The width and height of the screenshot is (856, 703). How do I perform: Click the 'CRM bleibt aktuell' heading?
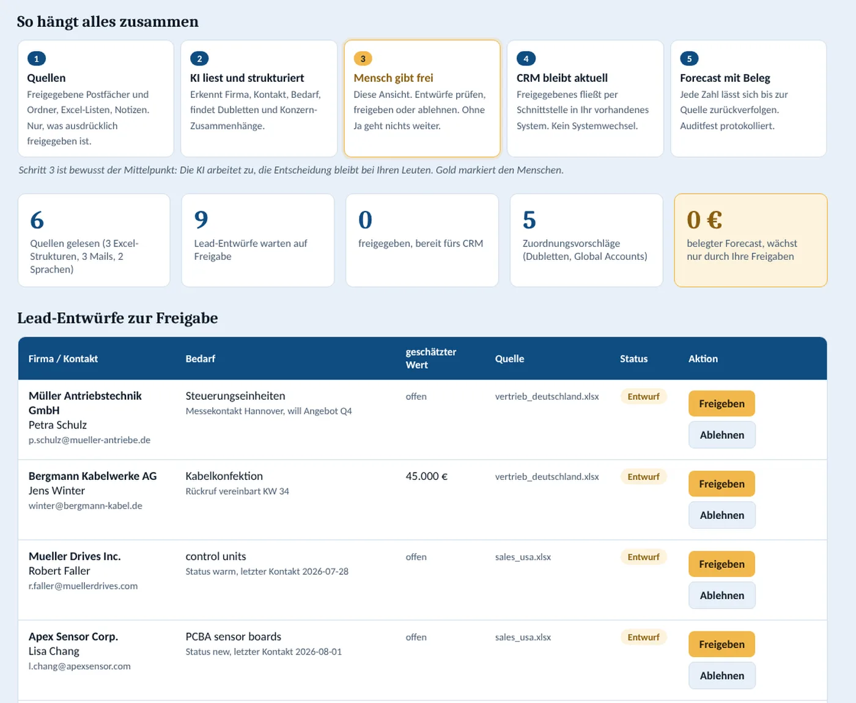pos(562,78)
